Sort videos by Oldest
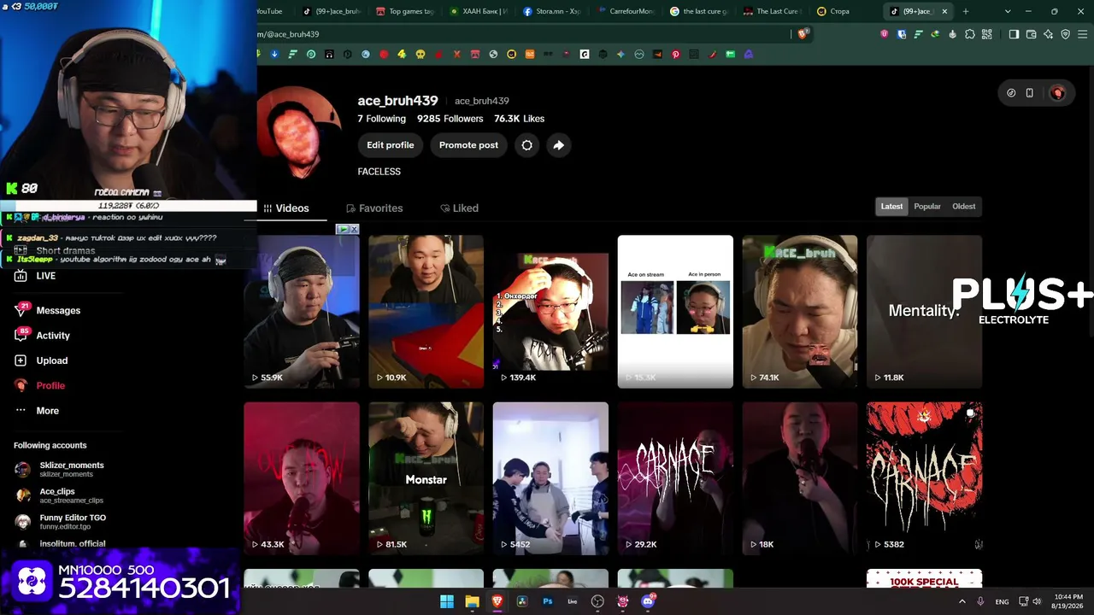Viewport: 1094px width, 615px height. [964, 206]
